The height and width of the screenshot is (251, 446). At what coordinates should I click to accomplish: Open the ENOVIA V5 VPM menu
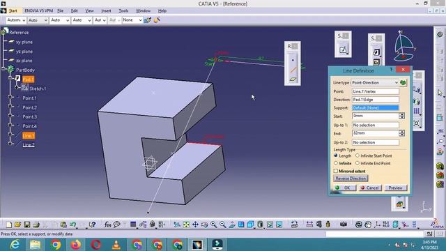click(39, 11)
